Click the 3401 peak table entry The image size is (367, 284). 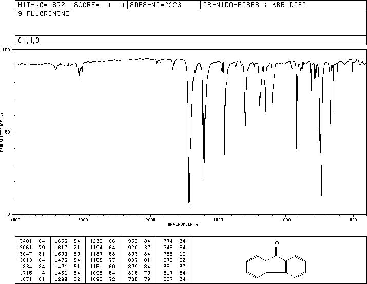(32, 241)
